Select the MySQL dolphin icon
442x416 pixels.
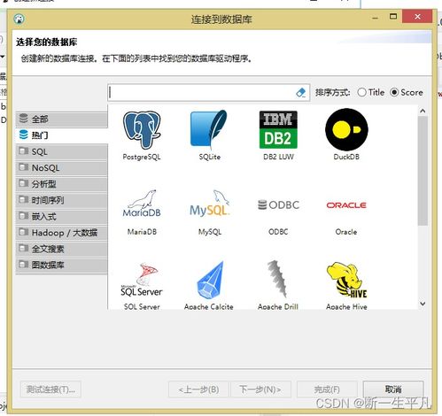pyautogui.click(x=210, y=204)
